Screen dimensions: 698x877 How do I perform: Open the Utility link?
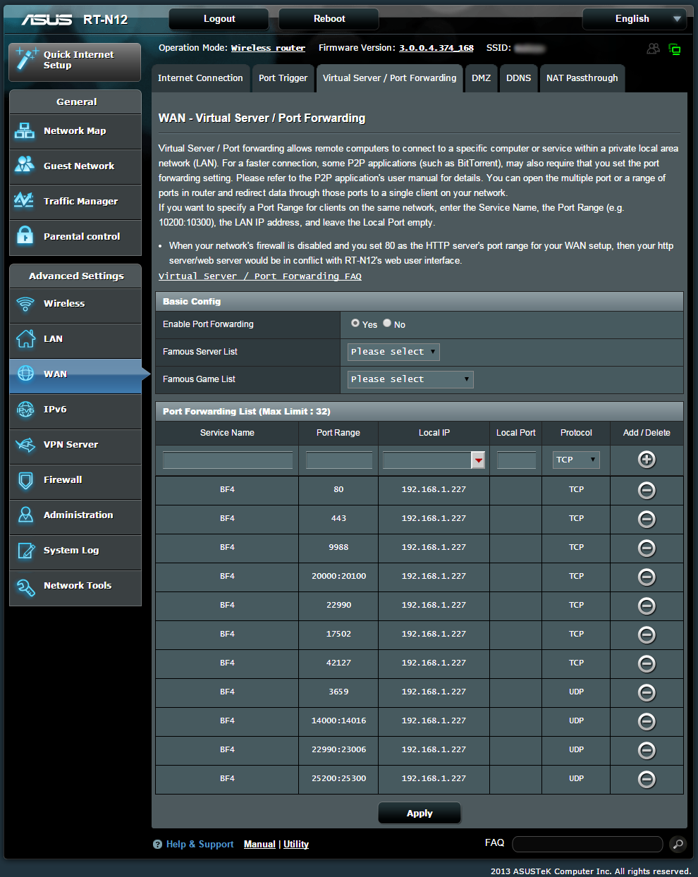click(296, 844)
